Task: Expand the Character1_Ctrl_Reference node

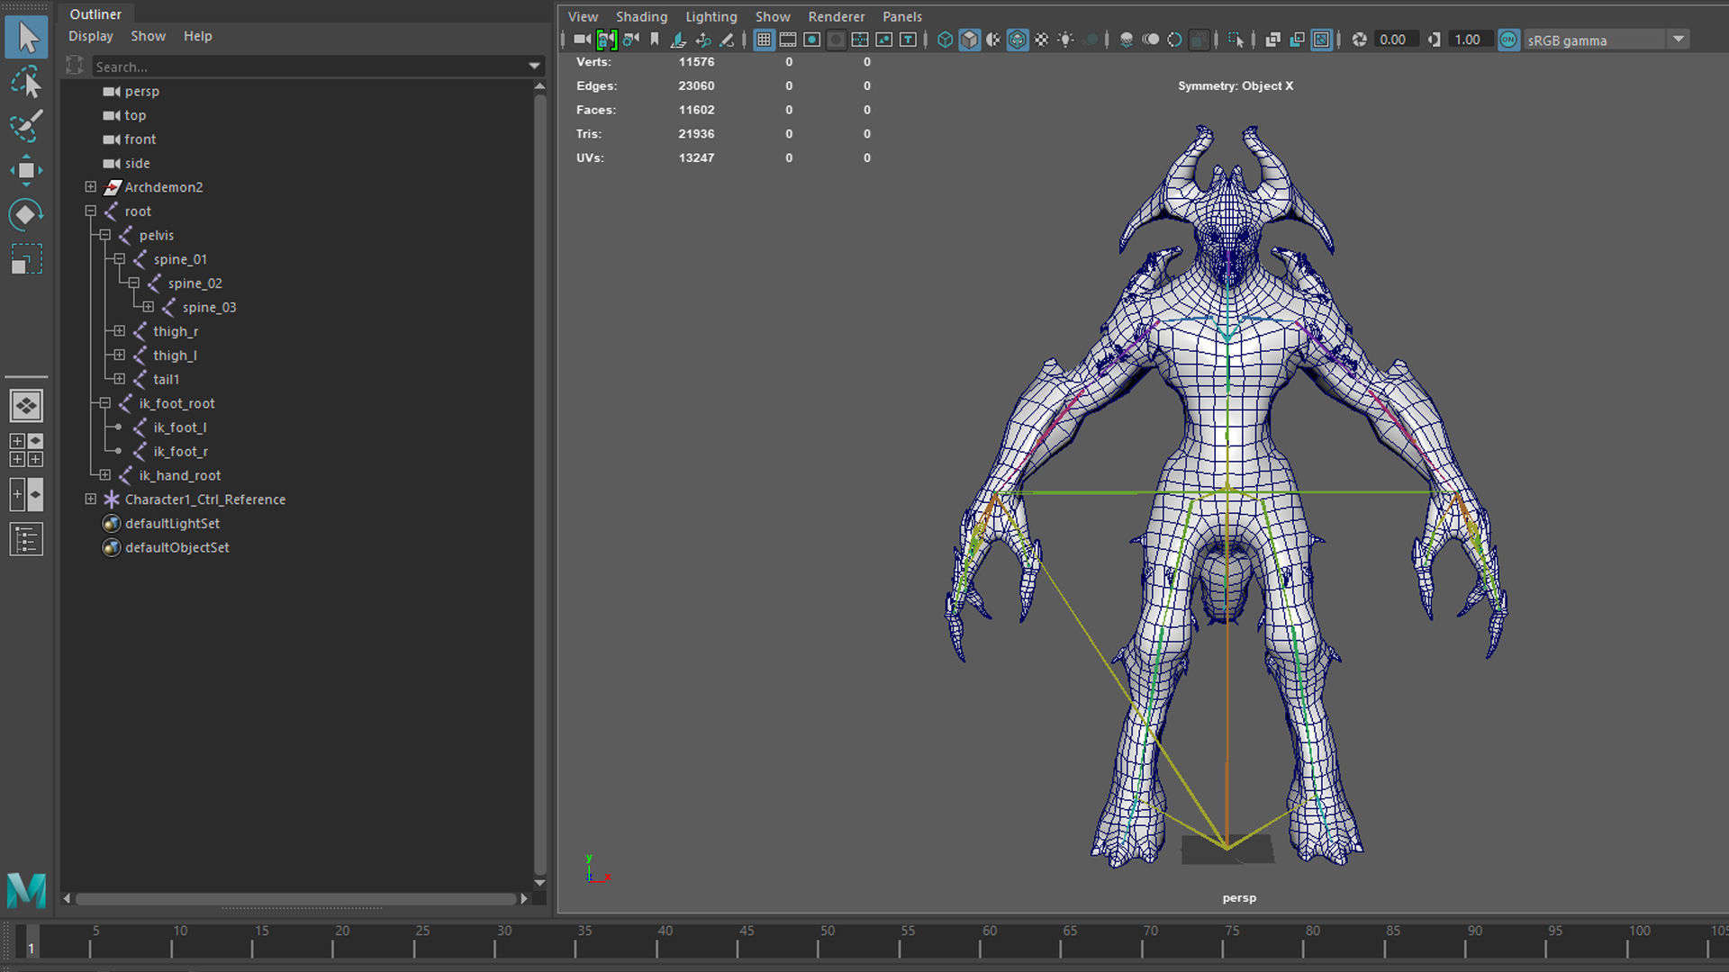Action: (x=90, y=499)
